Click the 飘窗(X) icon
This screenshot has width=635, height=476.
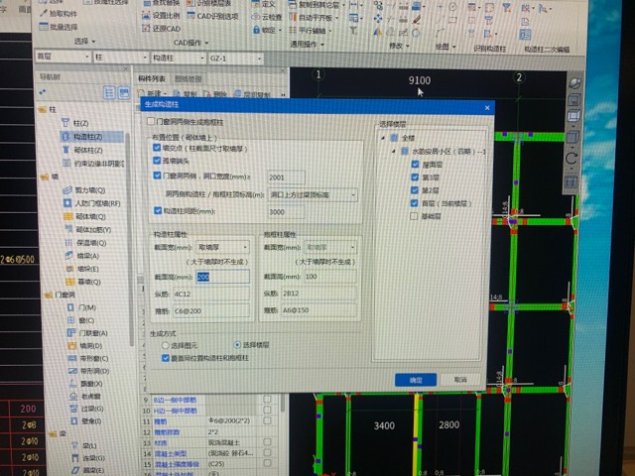click(72, 384)
